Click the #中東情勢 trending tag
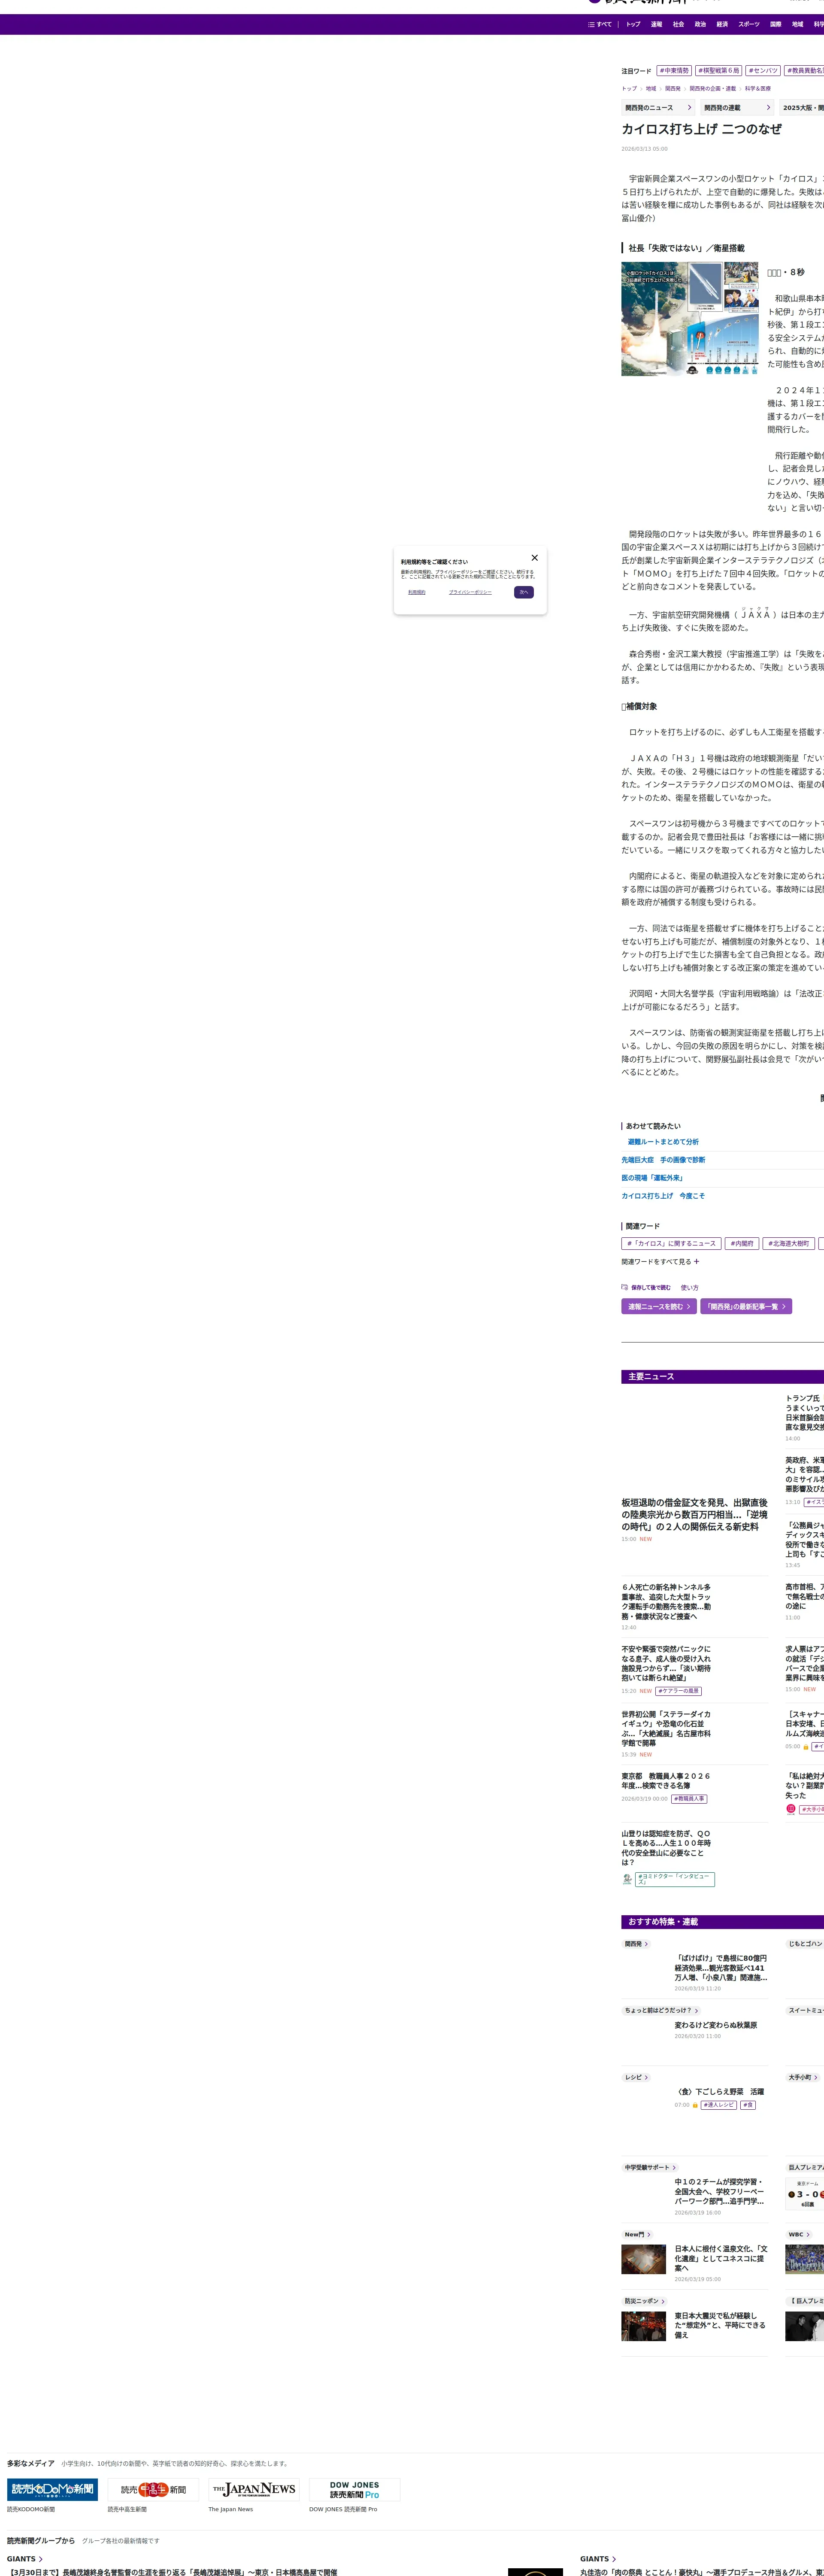 [x=674, y=71]
